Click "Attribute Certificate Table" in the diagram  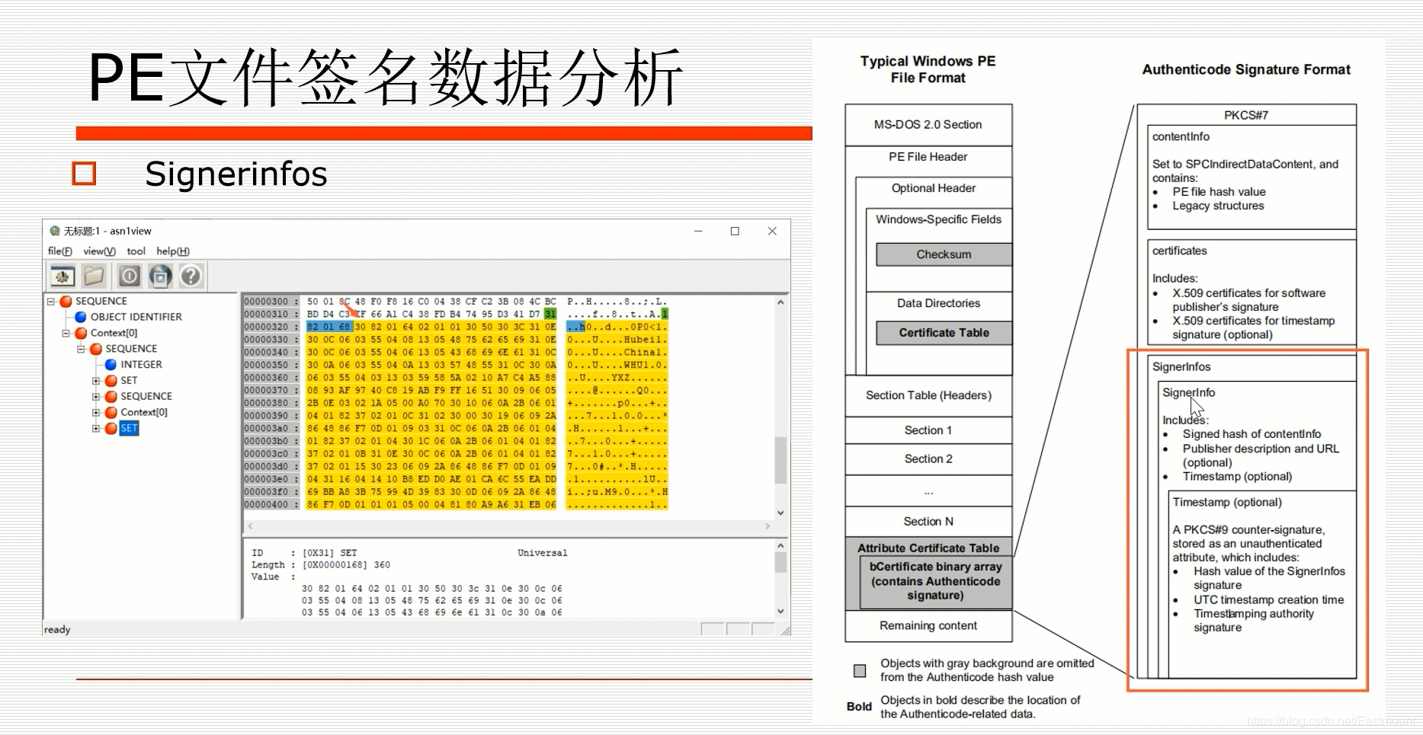(928, 548)
